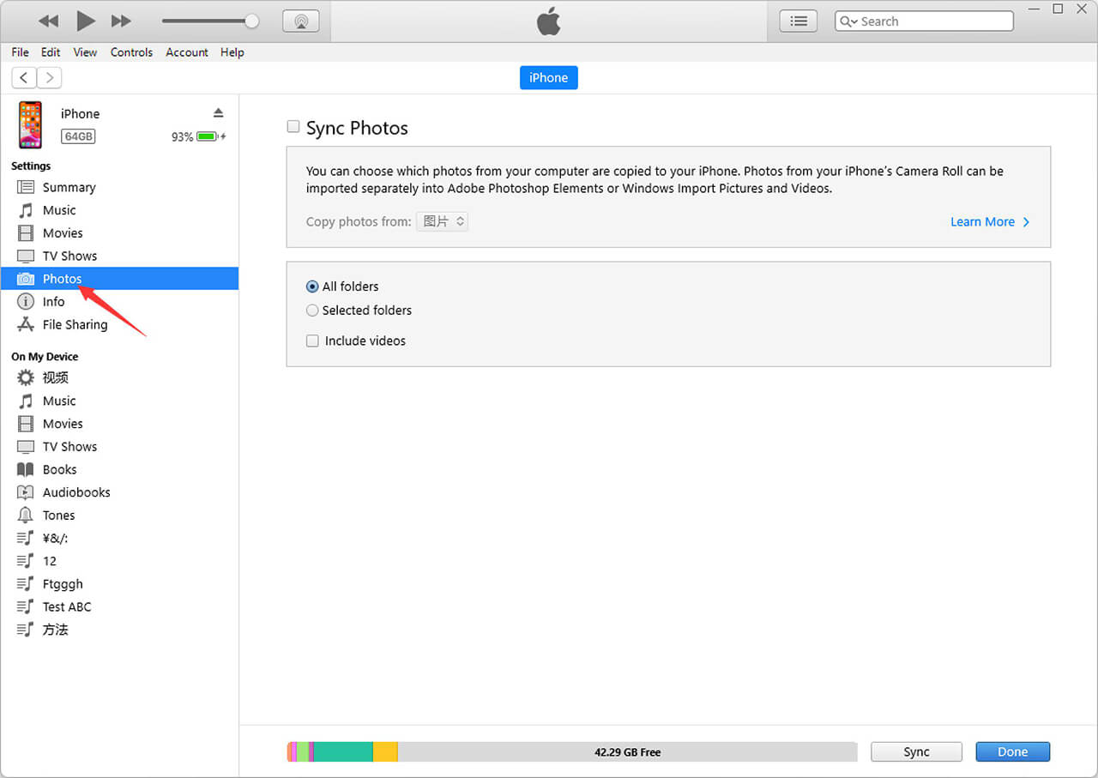This screenshot has height=778, width=1098.
Task: Select the Photos camera icon
Action: (x=26, y=279)
